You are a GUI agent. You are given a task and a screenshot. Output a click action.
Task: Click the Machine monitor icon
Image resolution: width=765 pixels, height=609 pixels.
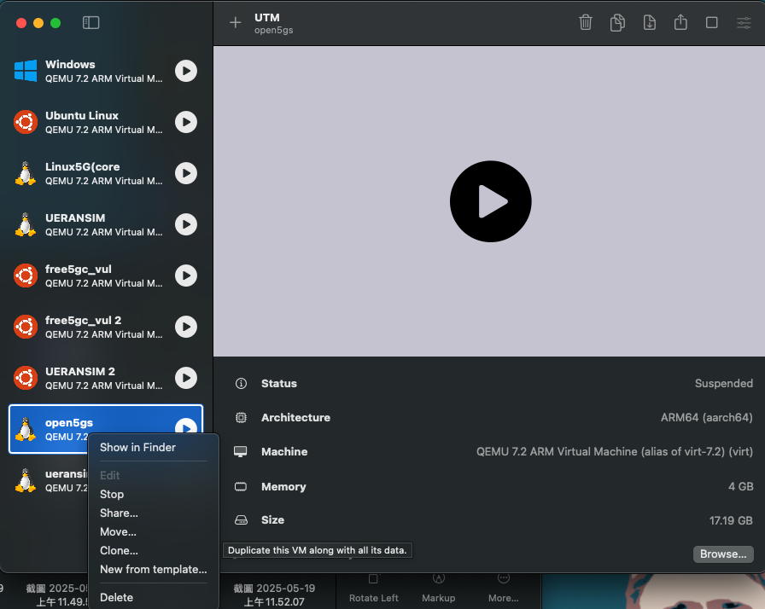click(x=241, y=452)
